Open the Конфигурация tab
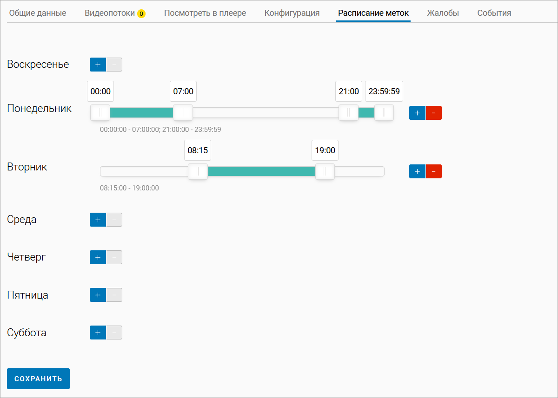The height and width of the screenshot is (398, 558). [292, 13]
